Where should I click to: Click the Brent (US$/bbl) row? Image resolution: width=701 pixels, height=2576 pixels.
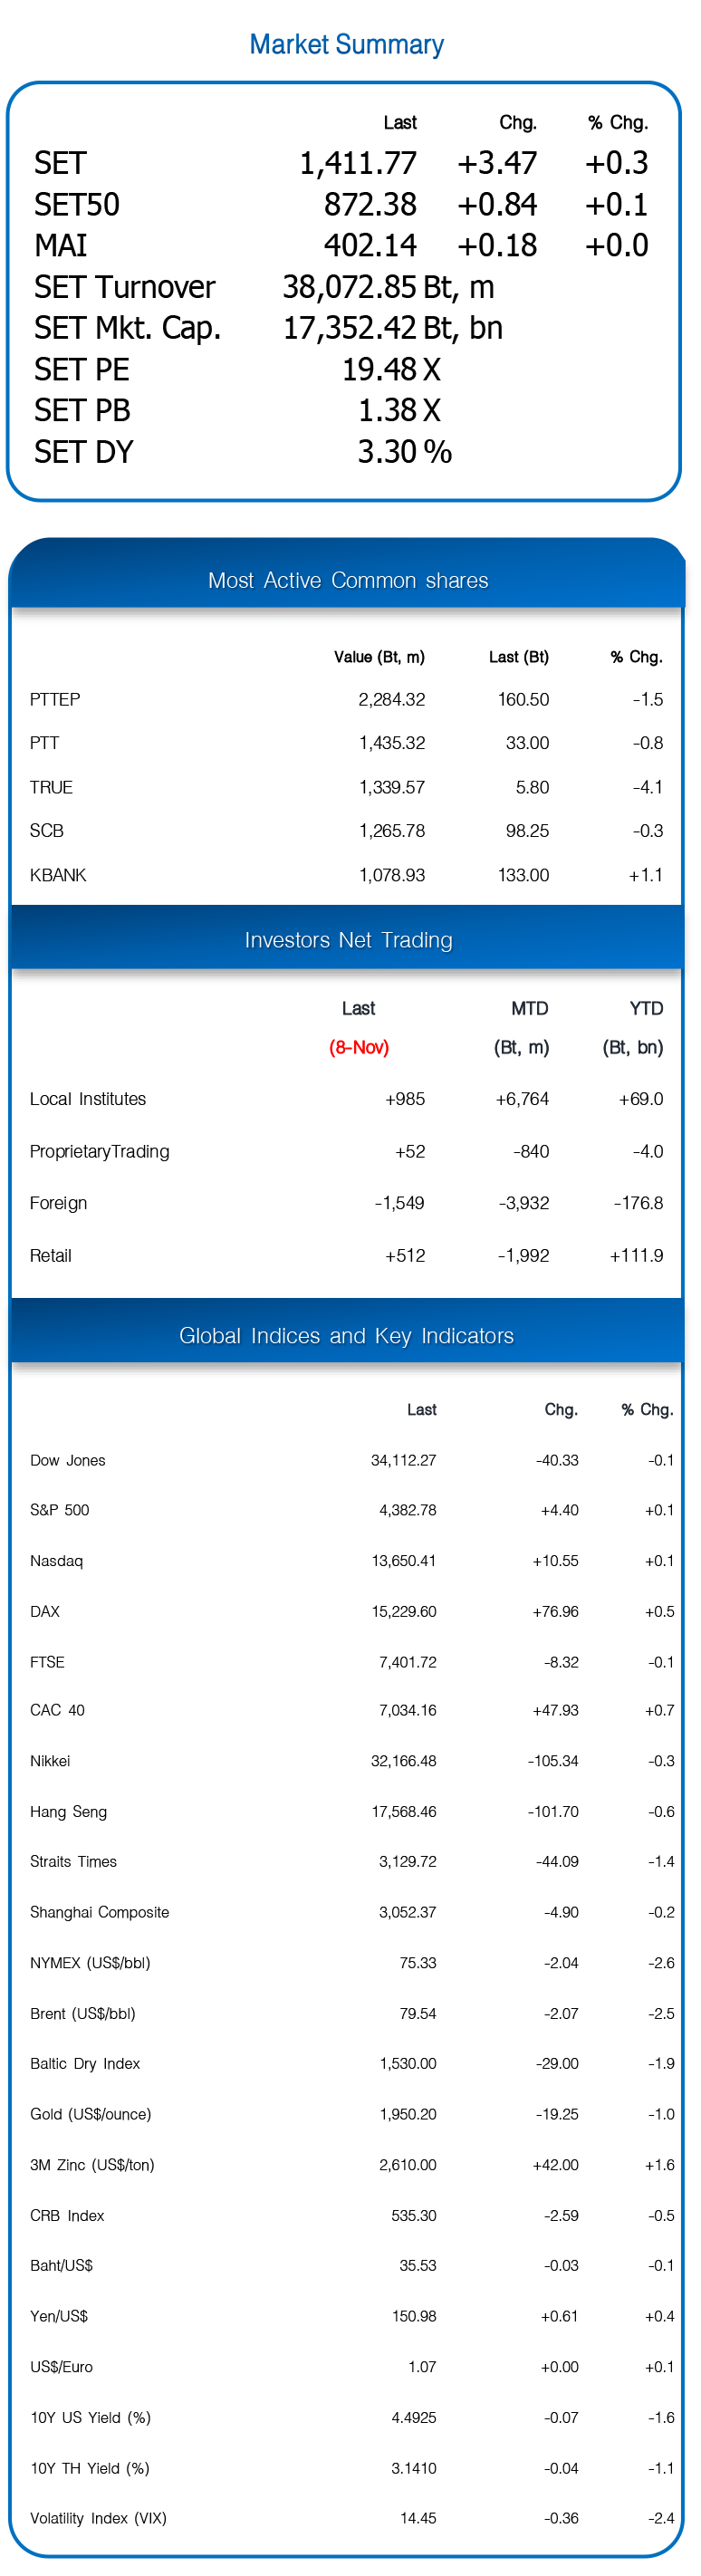pos(351,2014)
